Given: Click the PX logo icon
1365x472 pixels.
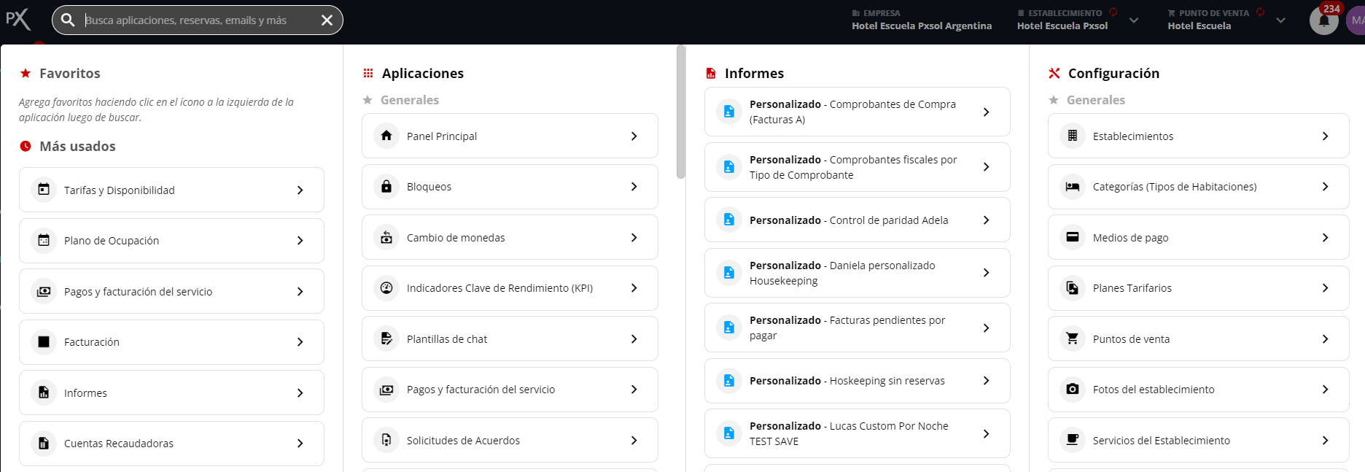Looking at the screenshot, I should (x=18, y=20).
